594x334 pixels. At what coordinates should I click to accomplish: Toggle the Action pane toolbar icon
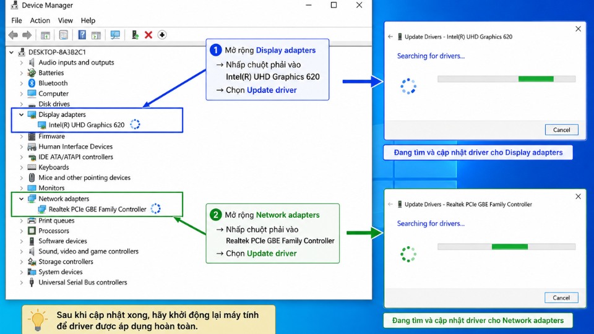(97, 35)
